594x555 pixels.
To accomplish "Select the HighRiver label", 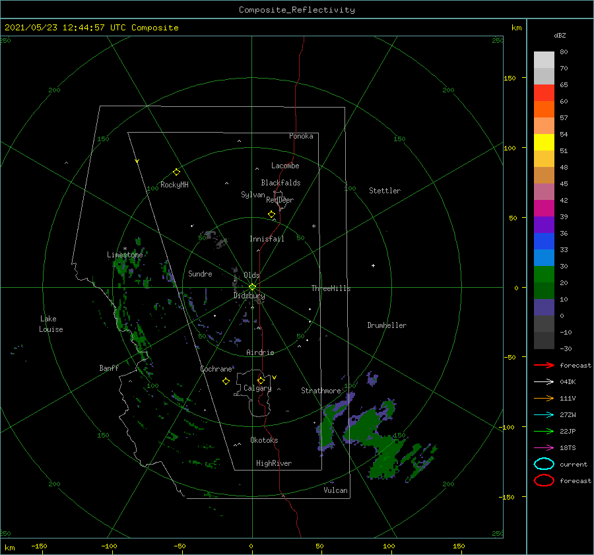I will click(x=274, y=463).
